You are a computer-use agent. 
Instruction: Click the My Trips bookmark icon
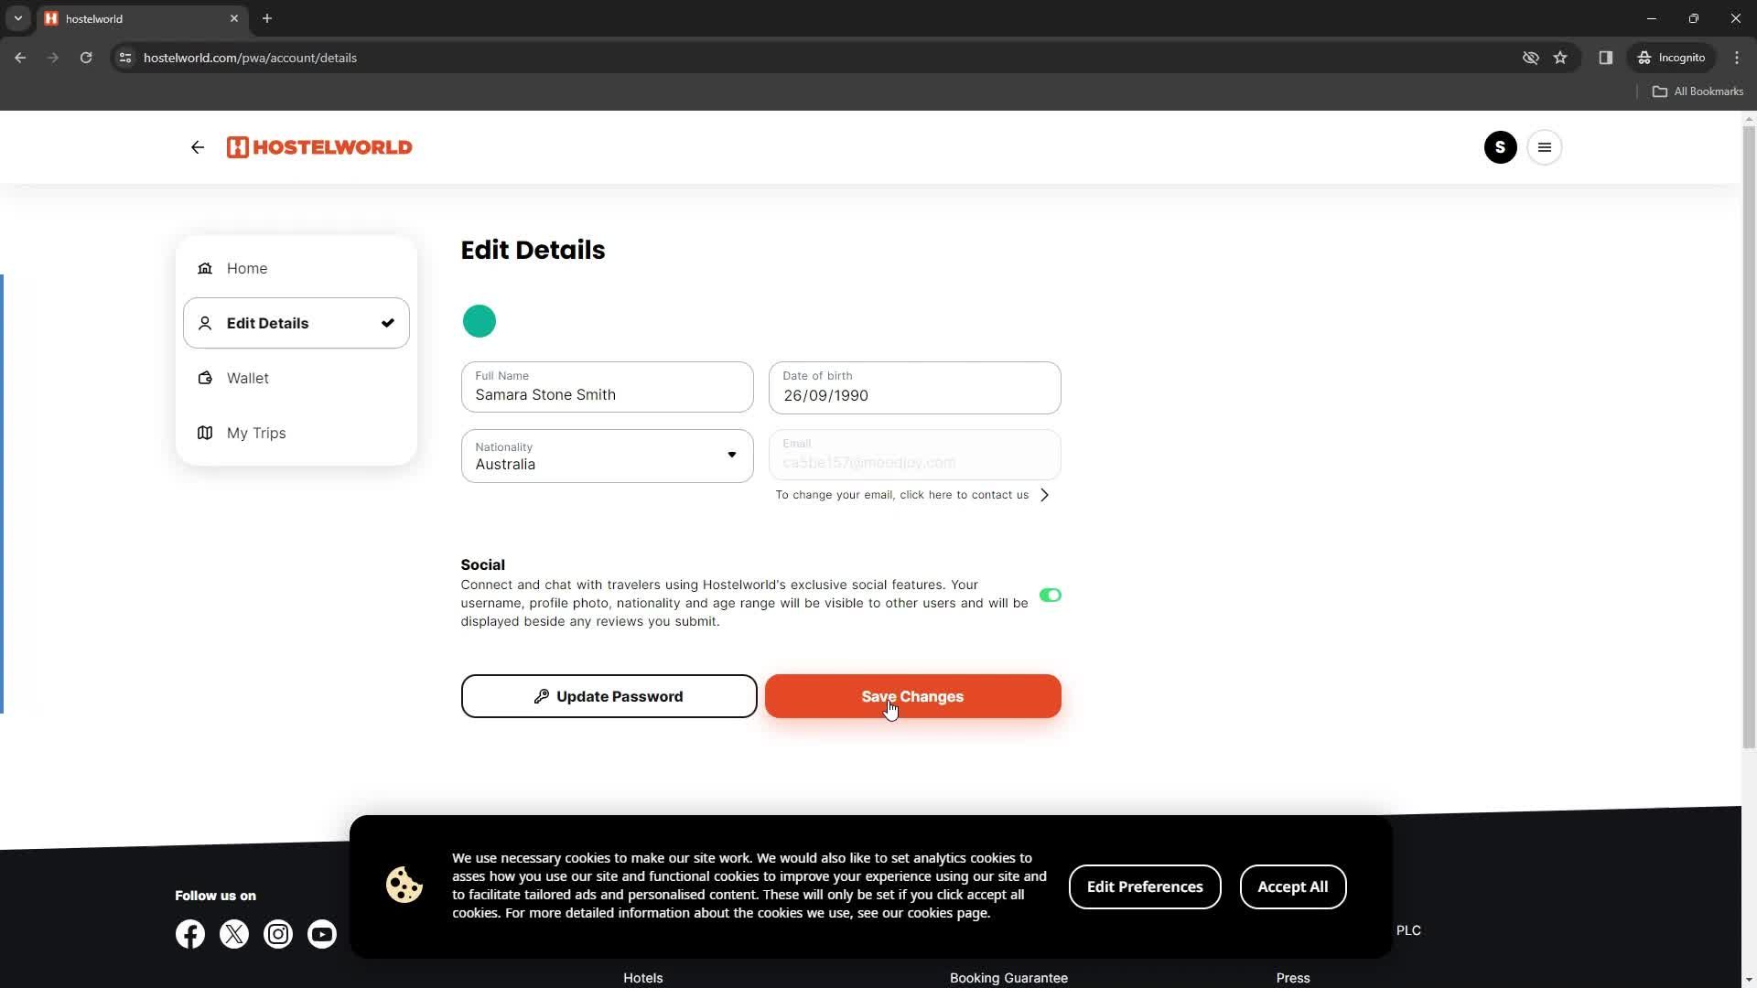coord(204,432)
